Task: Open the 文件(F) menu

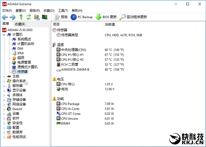Action: pyautogui.click(x=7, y=11)
